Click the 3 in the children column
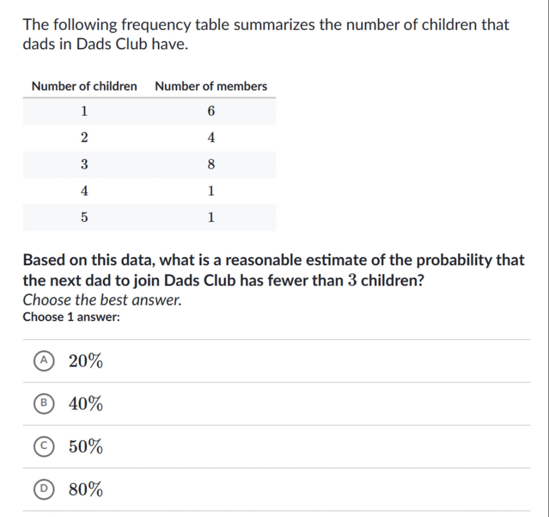This screenshot has height=517, width=549. tap(84, 164)
